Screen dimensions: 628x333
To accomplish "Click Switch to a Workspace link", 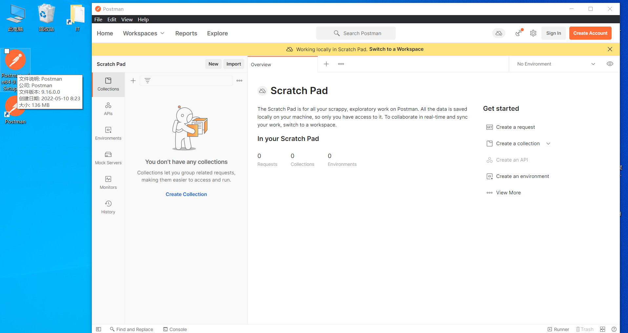I will point(396,49).
